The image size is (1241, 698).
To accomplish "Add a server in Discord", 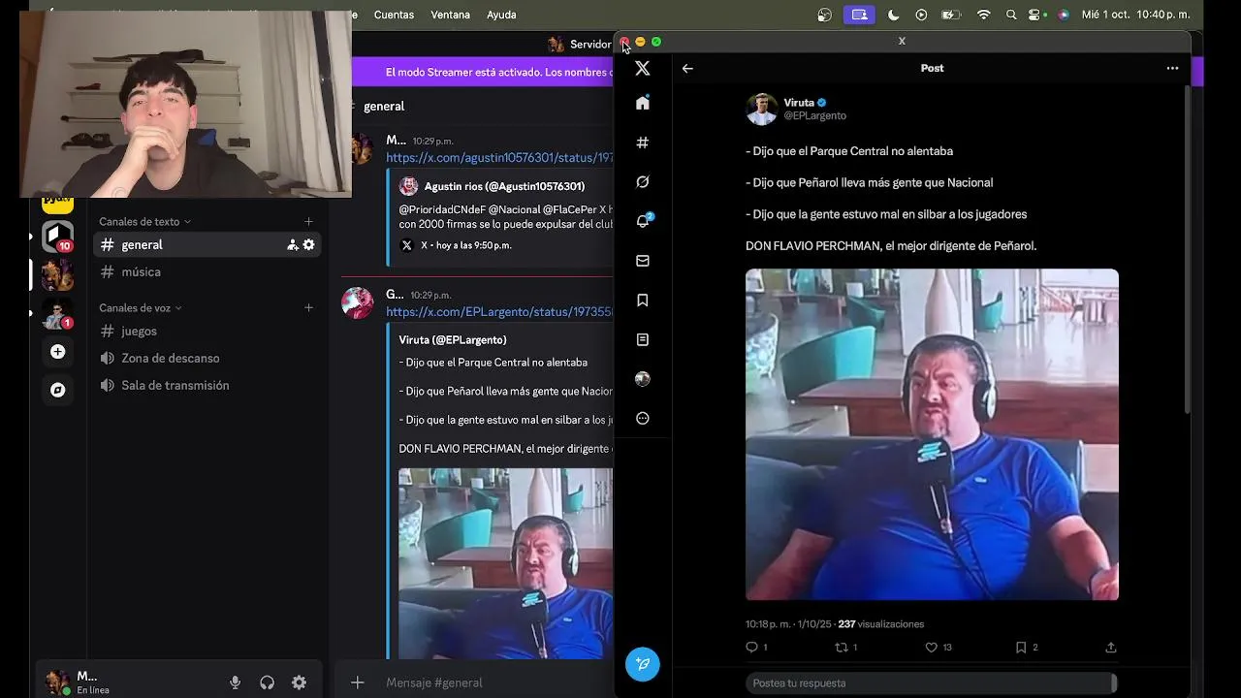I will point(57,351).
